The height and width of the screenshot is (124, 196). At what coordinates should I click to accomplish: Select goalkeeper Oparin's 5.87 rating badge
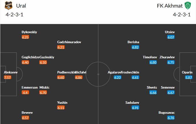click(188, 77)
